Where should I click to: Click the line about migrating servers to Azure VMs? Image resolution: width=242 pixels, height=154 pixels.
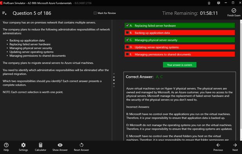coord(48,63)
